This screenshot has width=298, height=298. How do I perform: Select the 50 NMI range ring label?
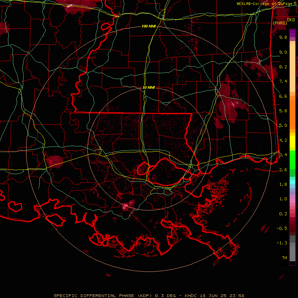[x=149, y=87]
